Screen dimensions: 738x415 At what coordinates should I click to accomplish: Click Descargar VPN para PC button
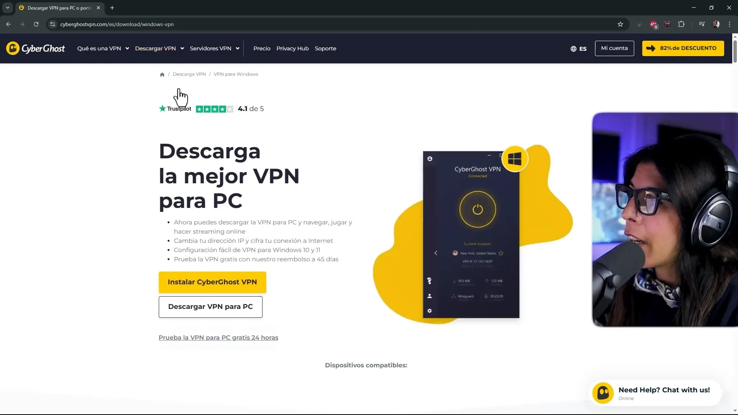[x=210, y=307]
